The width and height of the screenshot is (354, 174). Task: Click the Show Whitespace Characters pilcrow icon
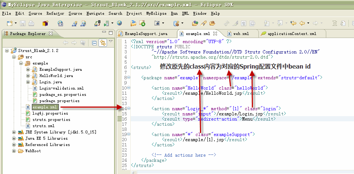(x=244, y=23)
